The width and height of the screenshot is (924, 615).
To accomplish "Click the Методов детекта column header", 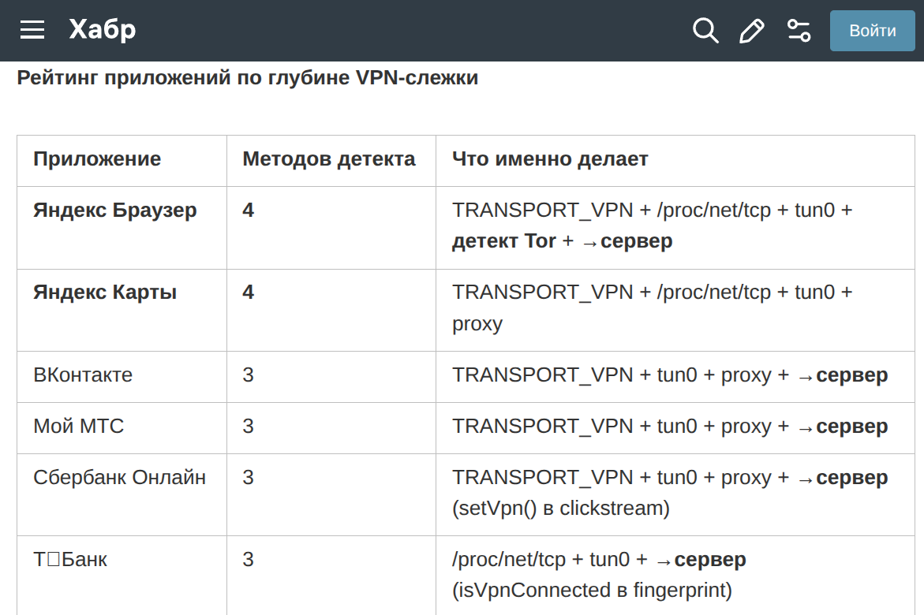I will click(329, 159).
